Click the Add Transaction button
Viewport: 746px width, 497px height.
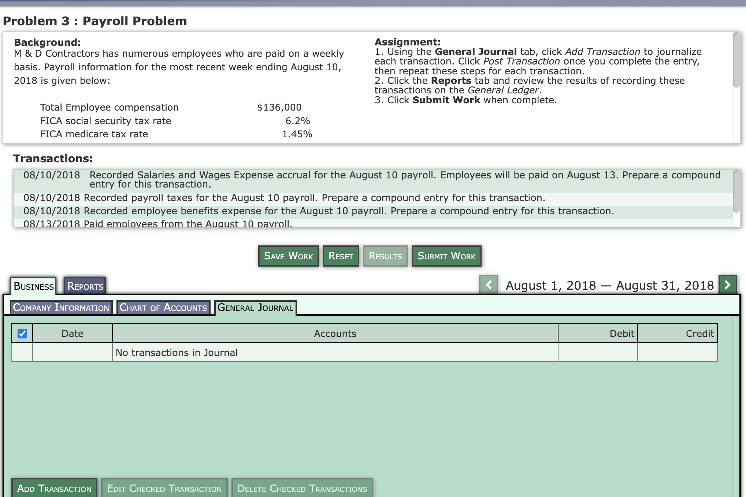(x=54, y=489)
